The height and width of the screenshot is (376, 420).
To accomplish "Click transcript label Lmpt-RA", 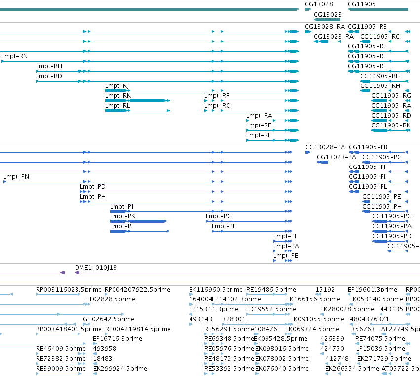I will tap(259, 116).
